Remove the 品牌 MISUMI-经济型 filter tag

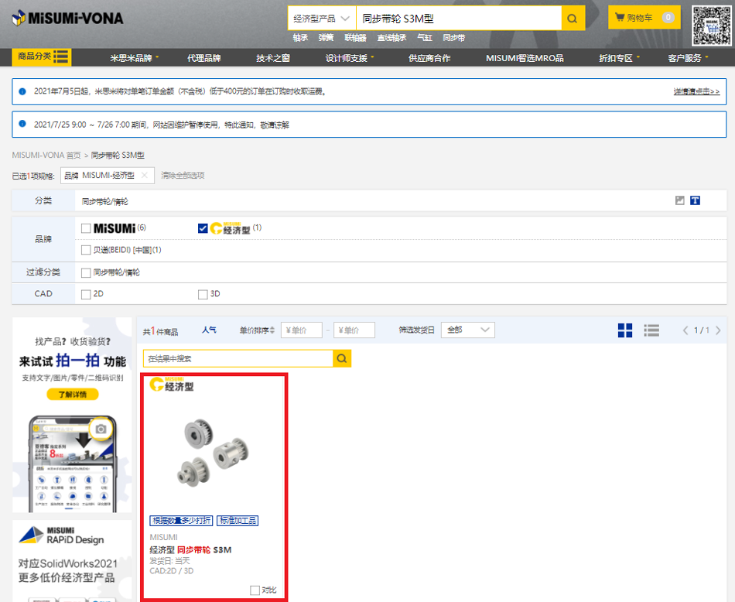pyautogui.click(x=145, y=176)
